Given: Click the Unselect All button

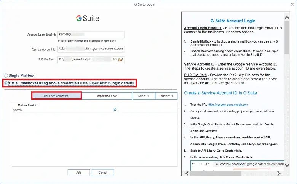Looking at the screenshot, I should [166, 96].
